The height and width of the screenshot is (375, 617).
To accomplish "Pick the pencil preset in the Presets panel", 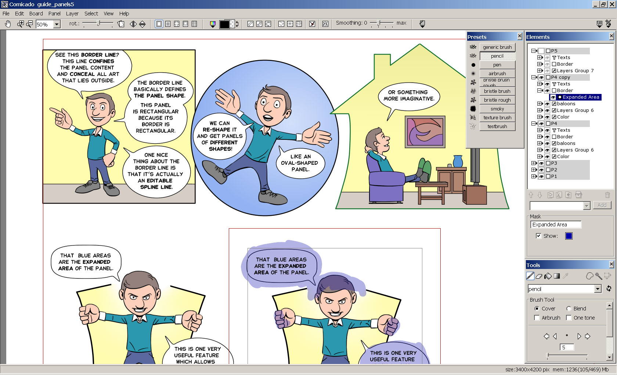I will click(x=497, y=56).
